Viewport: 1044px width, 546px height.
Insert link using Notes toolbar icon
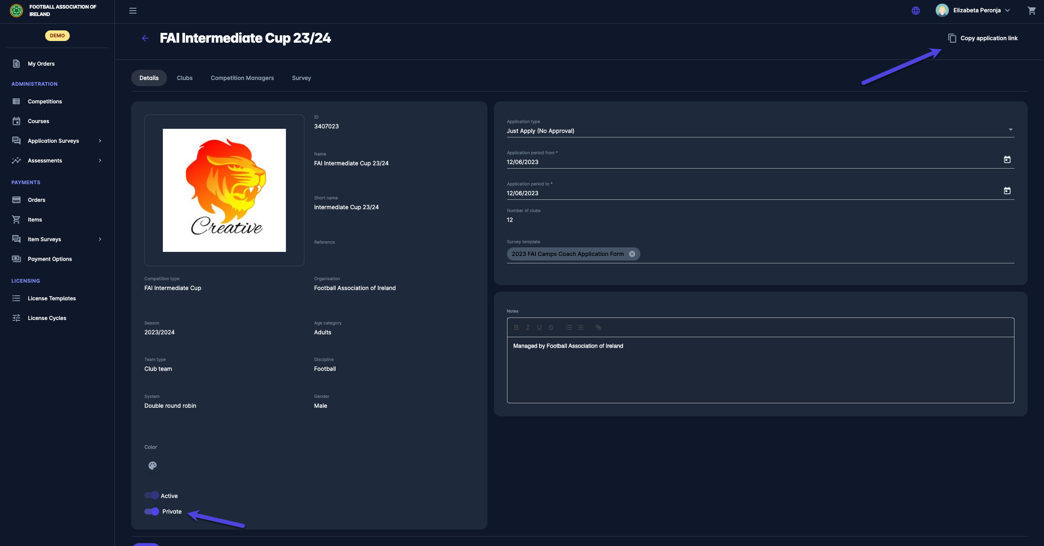tap(599, 327)
